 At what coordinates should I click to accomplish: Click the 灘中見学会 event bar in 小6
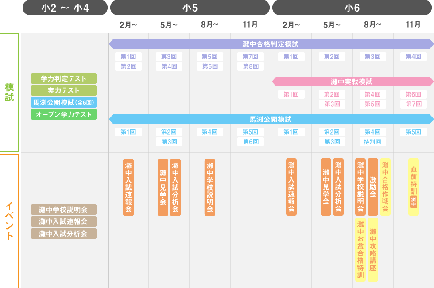pos(325,188)
